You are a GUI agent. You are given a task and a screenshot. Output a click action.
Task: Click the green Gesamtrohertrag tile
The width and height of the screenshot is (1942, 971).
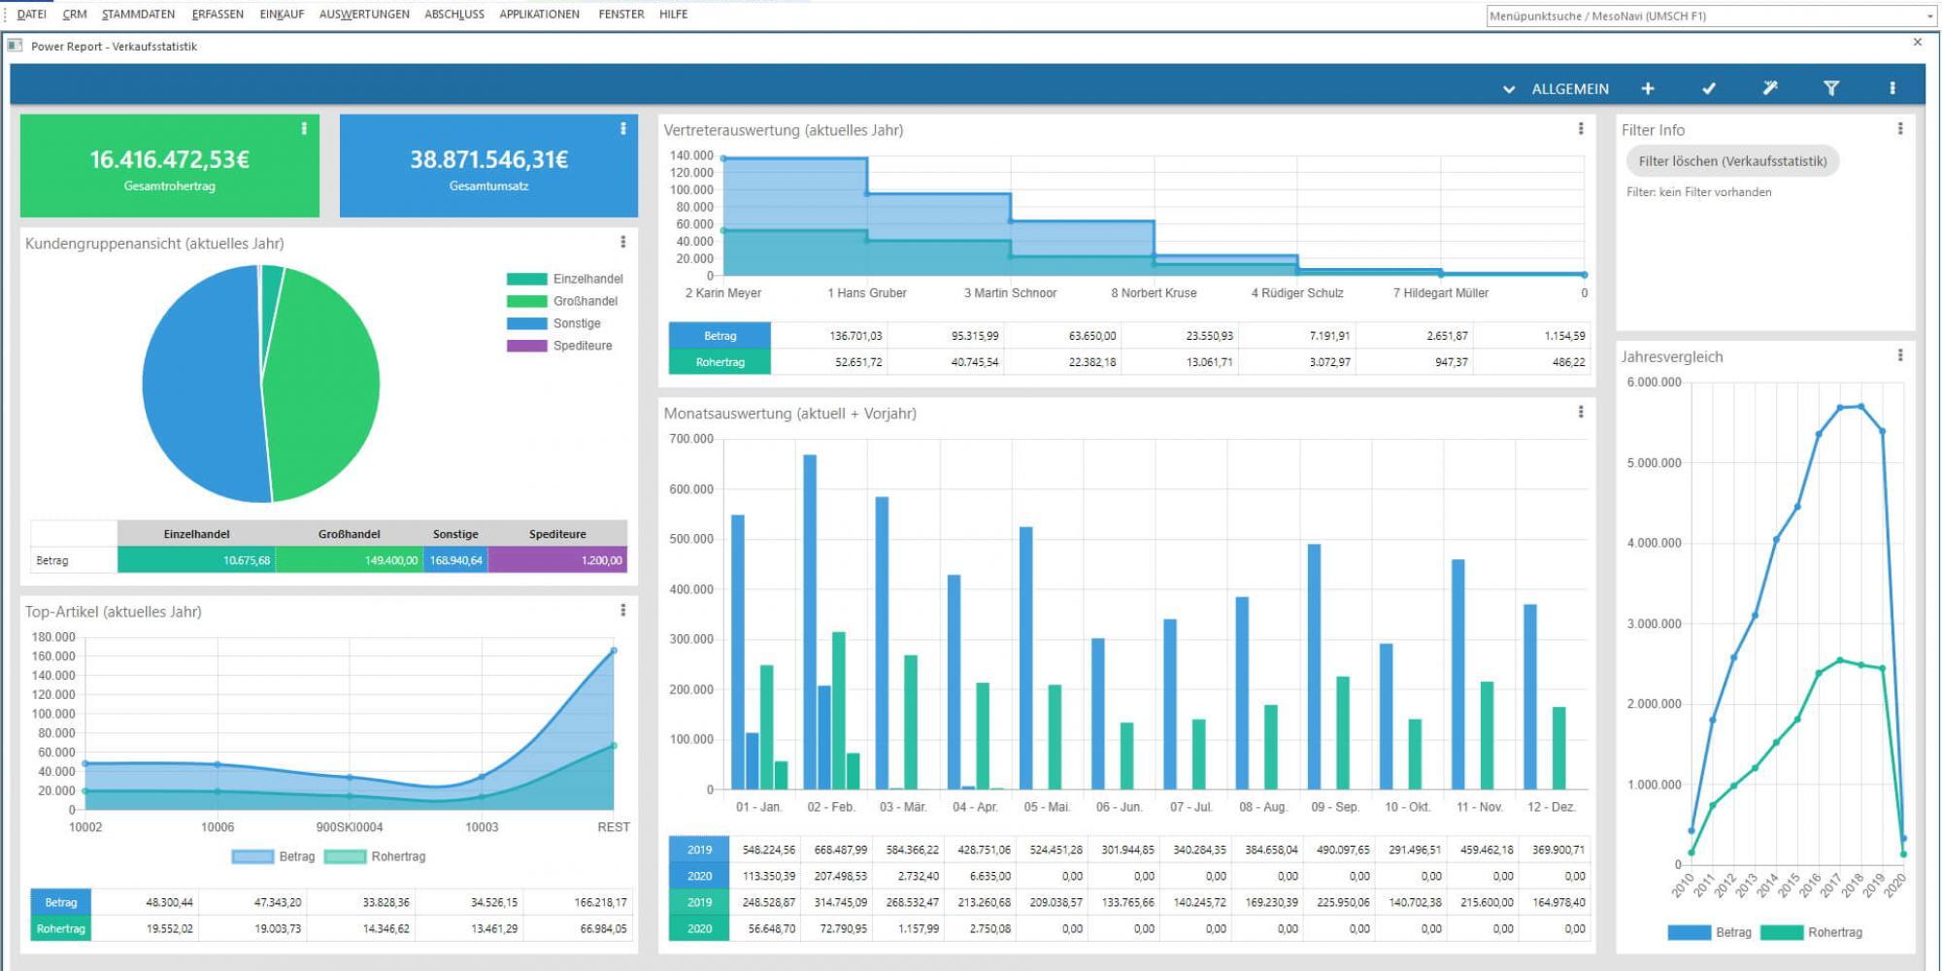tap(170, 166)
